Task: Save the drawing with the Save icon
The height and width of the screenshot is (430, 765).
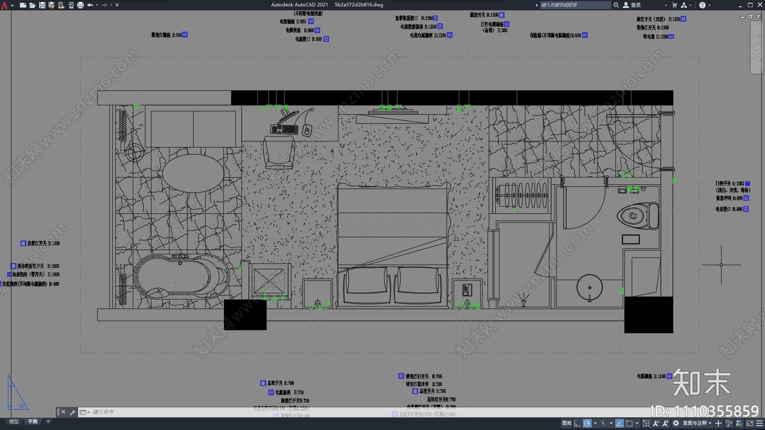Action: pyautogui.click(x=42, y=5)
